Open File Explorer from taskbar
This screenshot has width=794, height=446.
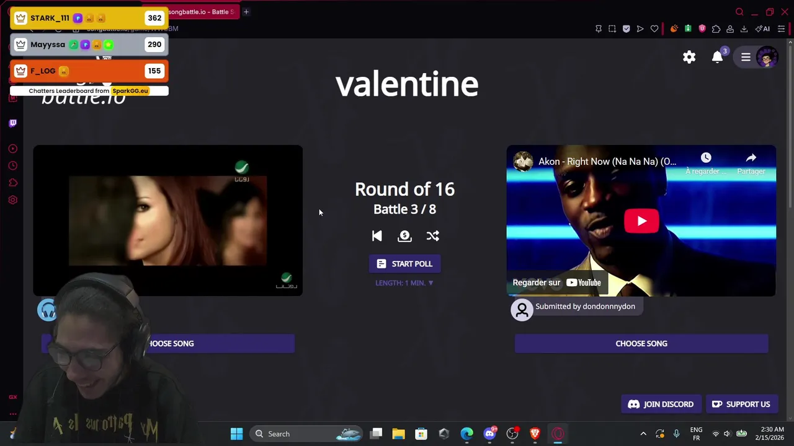(398, 434)
